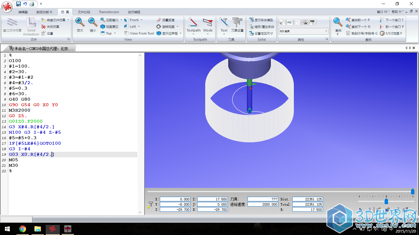Image resolution: width=419 pixels, height=235 pixels.
Task: Click 视图复位 reset view icon
Action: click(103, 27)
